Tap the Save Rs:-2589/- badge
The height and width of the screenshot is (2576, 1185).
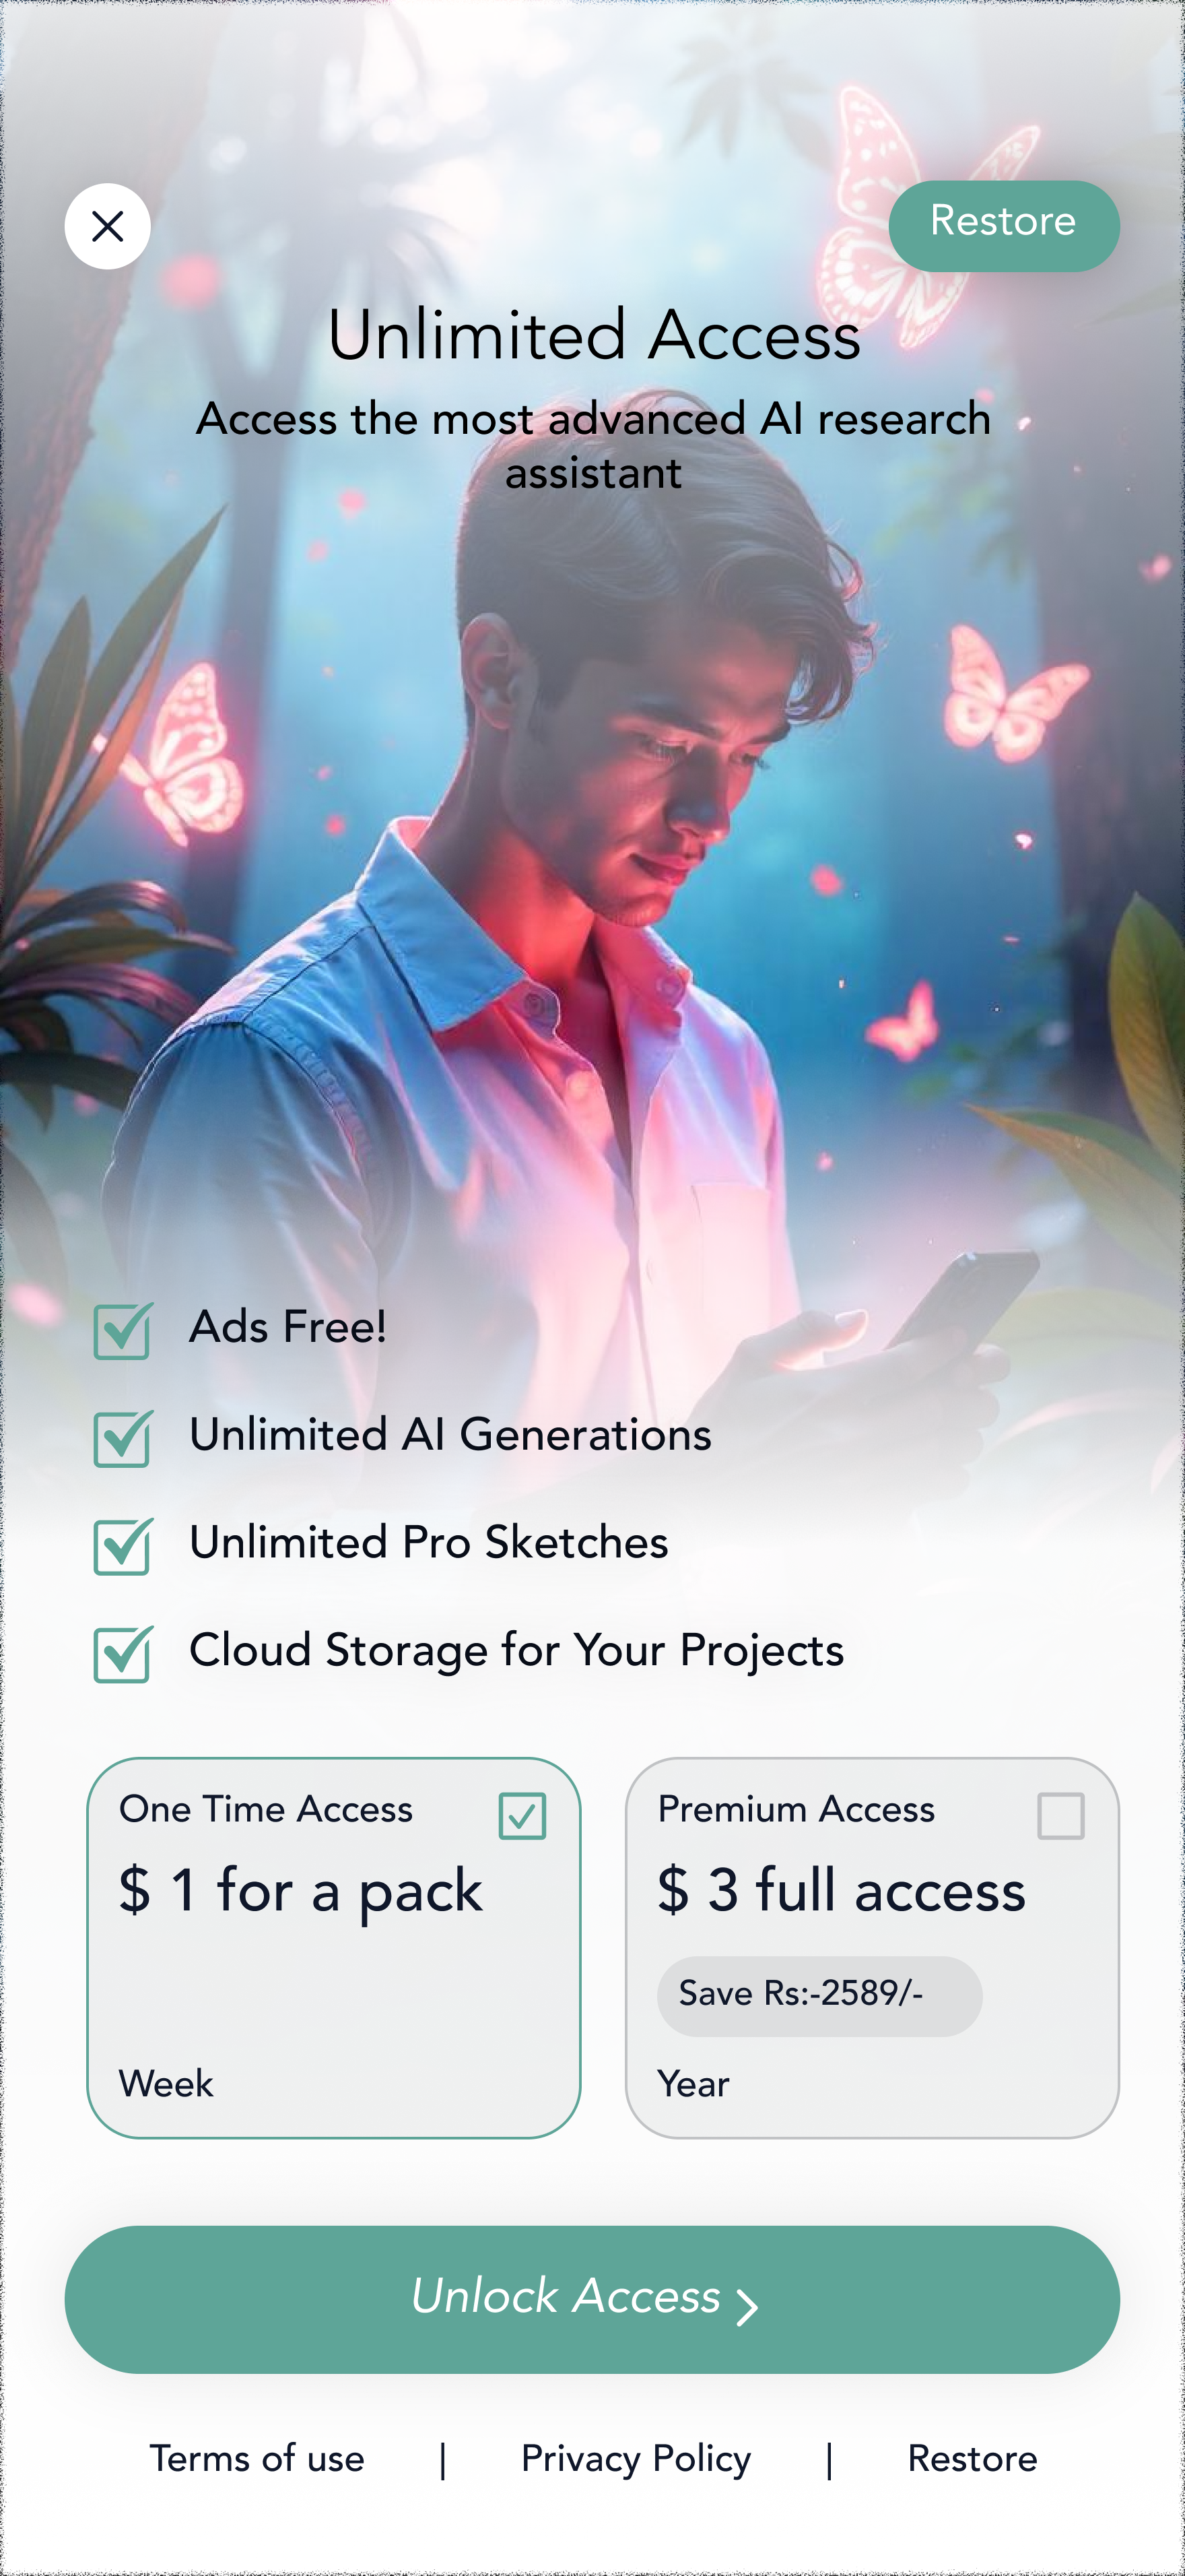pyautogui.click(x=819, y=1995)
